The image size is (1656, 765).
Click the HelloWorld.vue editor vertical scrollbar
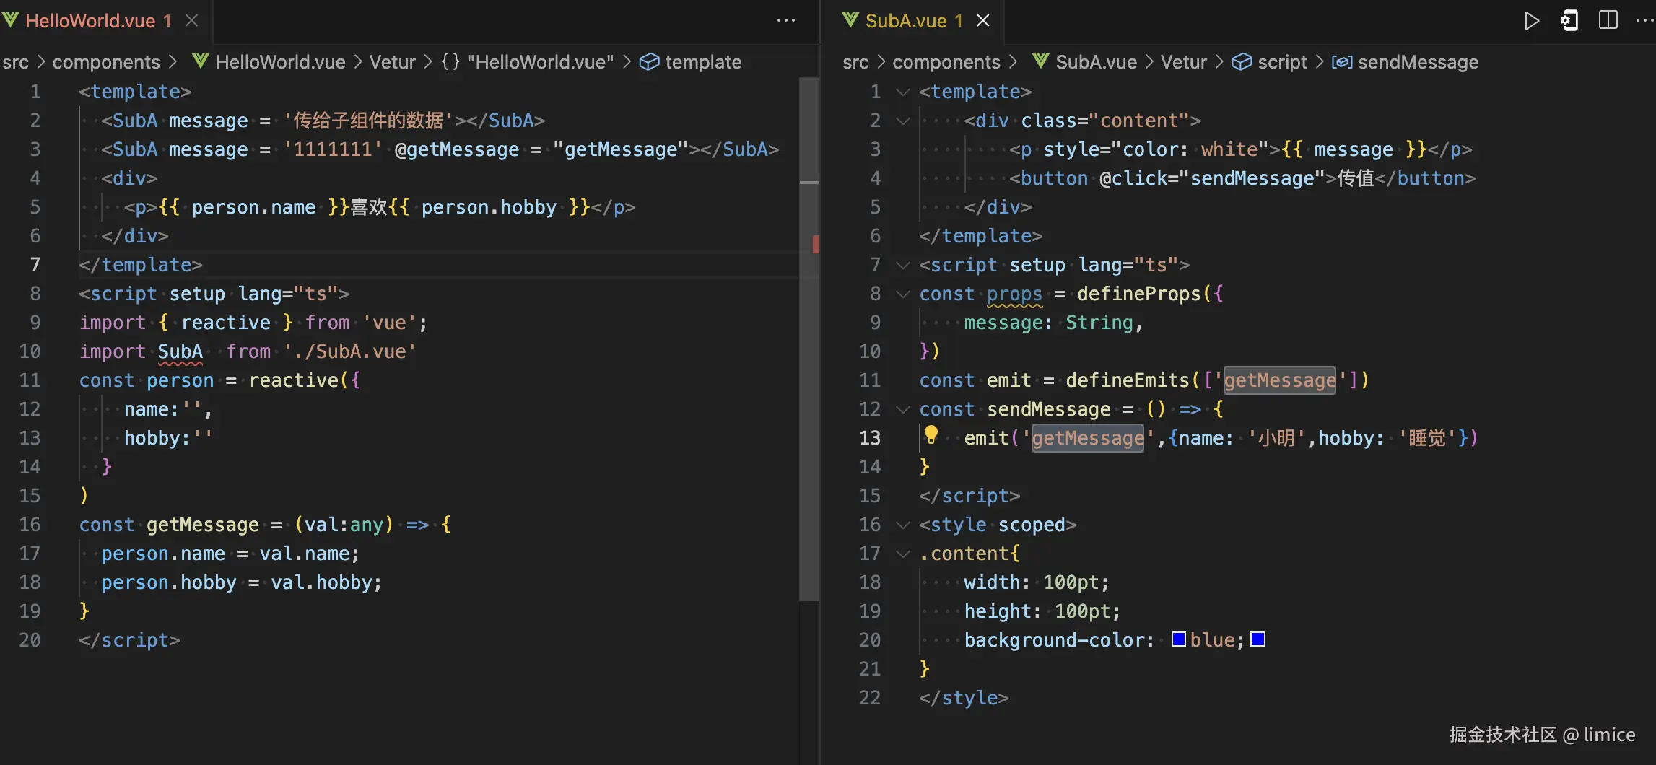pyautogui.click(x=809, y=339)
